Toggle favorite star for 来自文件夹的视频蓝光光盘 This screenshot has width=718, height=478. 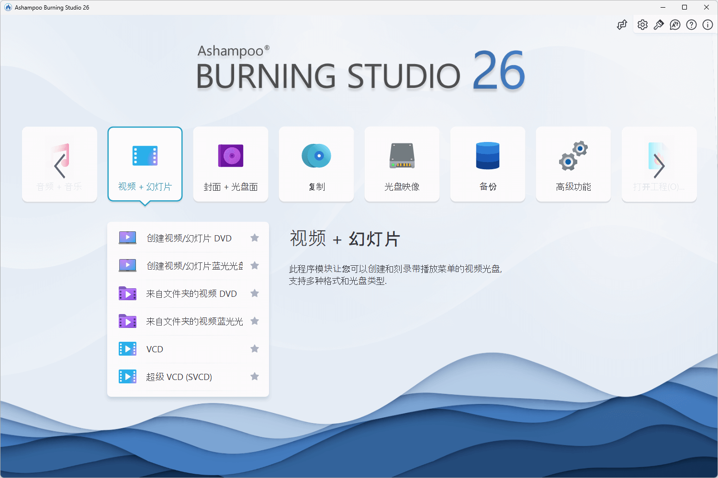coord(255,321)
